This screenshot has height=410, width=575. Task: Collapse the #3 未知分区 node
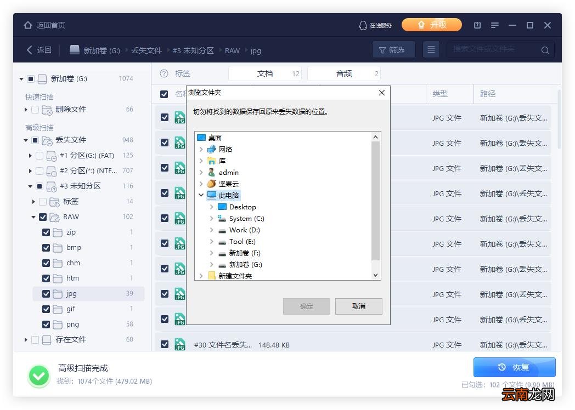point(30,186)
